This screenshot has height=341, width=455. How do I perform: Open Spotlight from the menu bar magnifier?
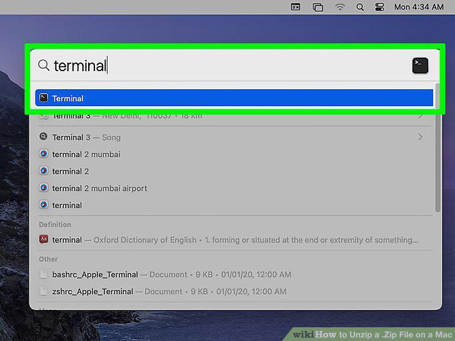pos(360,7)
